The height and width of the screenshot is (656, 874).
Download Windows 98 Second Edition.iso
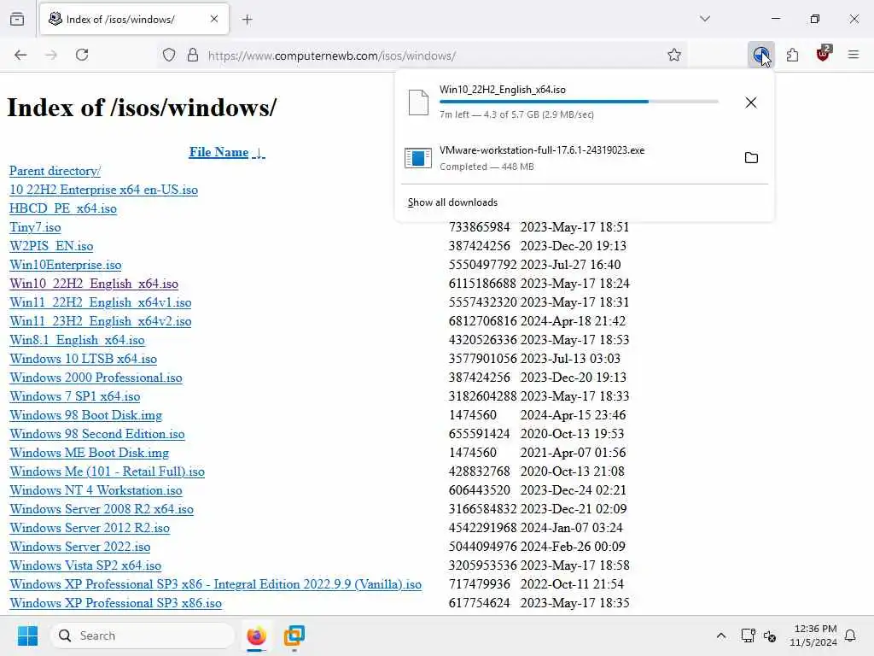pos(97,434)
